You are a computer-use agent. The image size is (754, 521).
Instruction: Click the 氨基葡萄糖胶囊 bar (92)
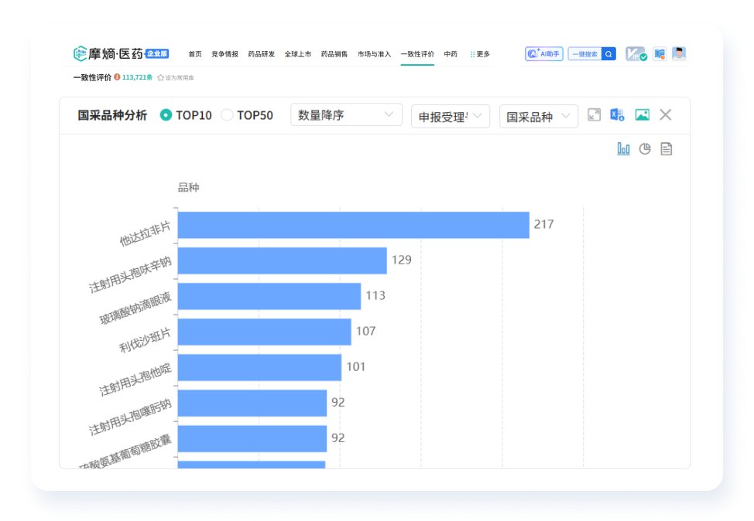pyautogui.click(x=252, y=438)
